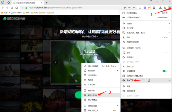This screenshot has height=112, width=172.
Task: Go forward to next page
Action: click(7, 8)
